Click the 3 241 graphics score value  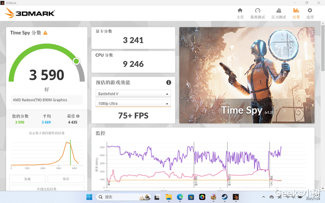tap(133, 40)
